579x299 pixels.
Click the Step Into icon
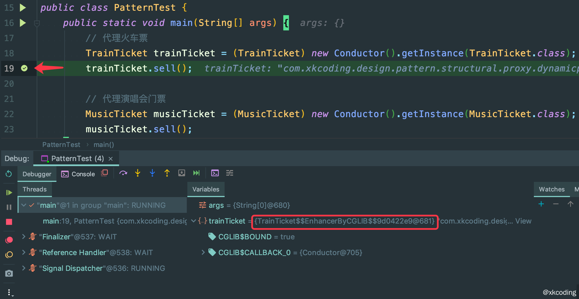138,173
